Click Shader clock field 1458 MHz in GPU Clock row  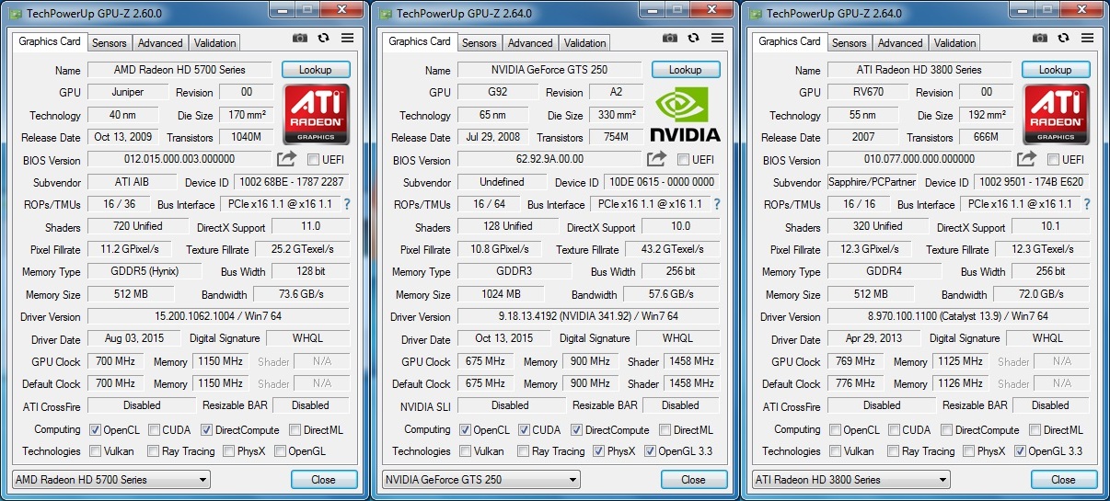[x=691, y=361]
